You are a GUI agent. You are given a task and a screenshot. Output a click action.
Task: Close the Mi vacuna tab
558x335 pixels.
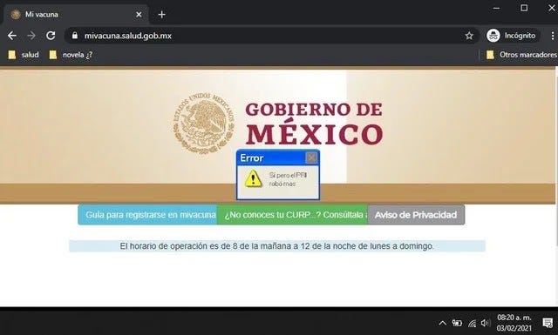point(139,15)
